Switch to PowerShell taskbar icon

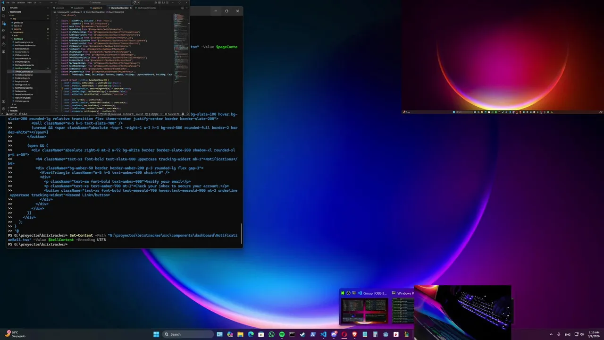(313, 334)
